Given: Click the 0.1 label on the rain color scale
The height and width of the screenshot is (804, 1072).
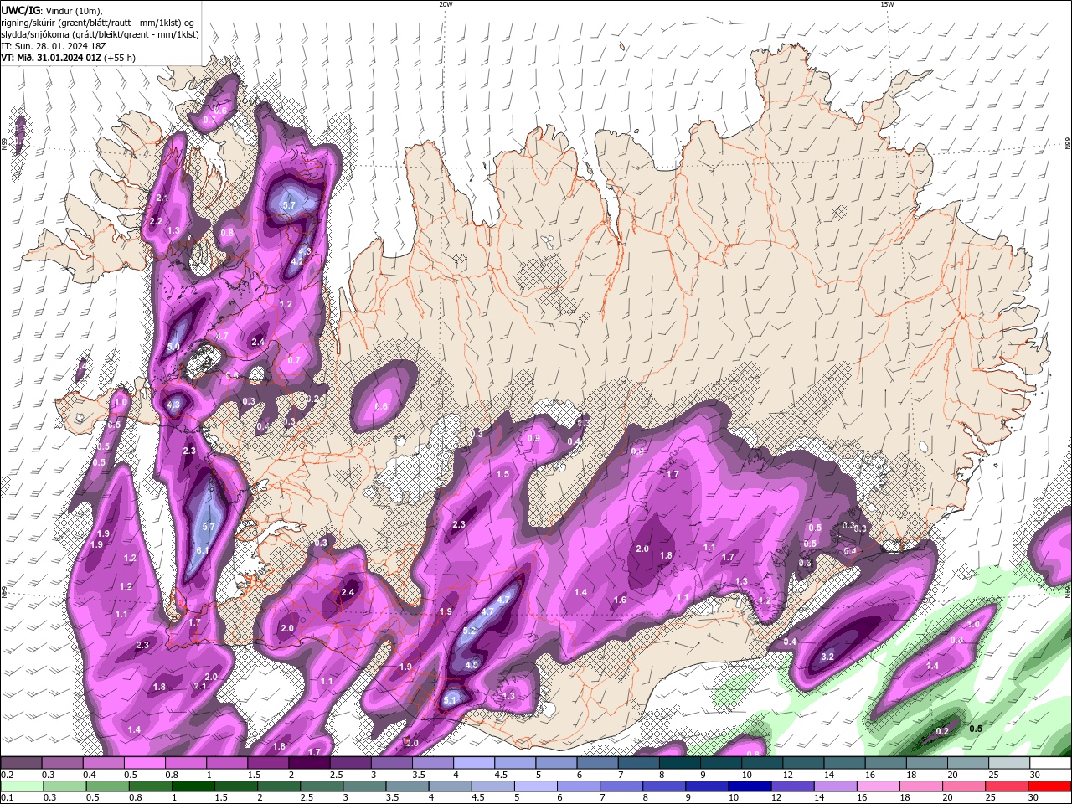Looking at the screenshot, I should [x=6, y=797].
